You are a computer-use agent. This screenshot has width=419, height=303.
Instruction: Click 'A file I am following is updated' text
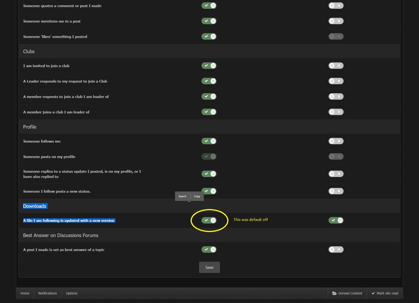pos(69,220)
